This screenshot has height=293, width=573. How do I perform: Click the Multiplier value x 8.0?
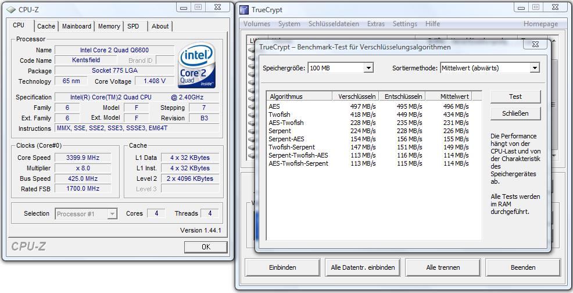83,168
